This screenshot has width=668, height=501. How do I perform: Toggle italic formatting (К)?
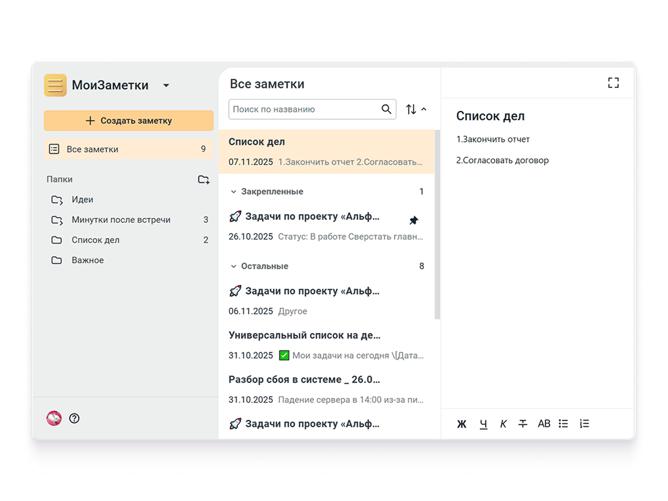503,424
